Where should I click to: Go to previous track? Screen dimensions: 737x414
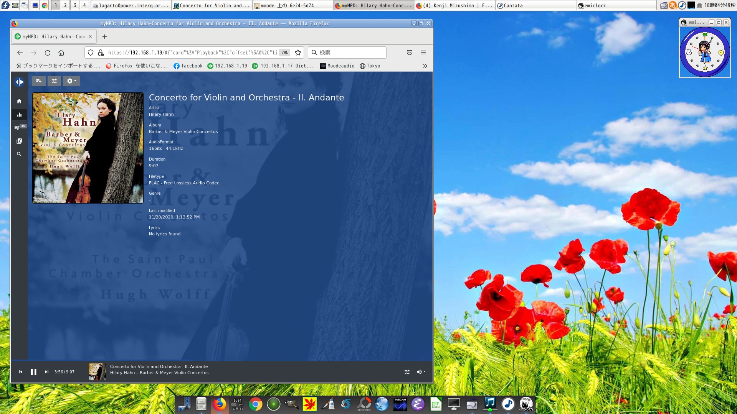pyautogui.click(x=21, y=372)
